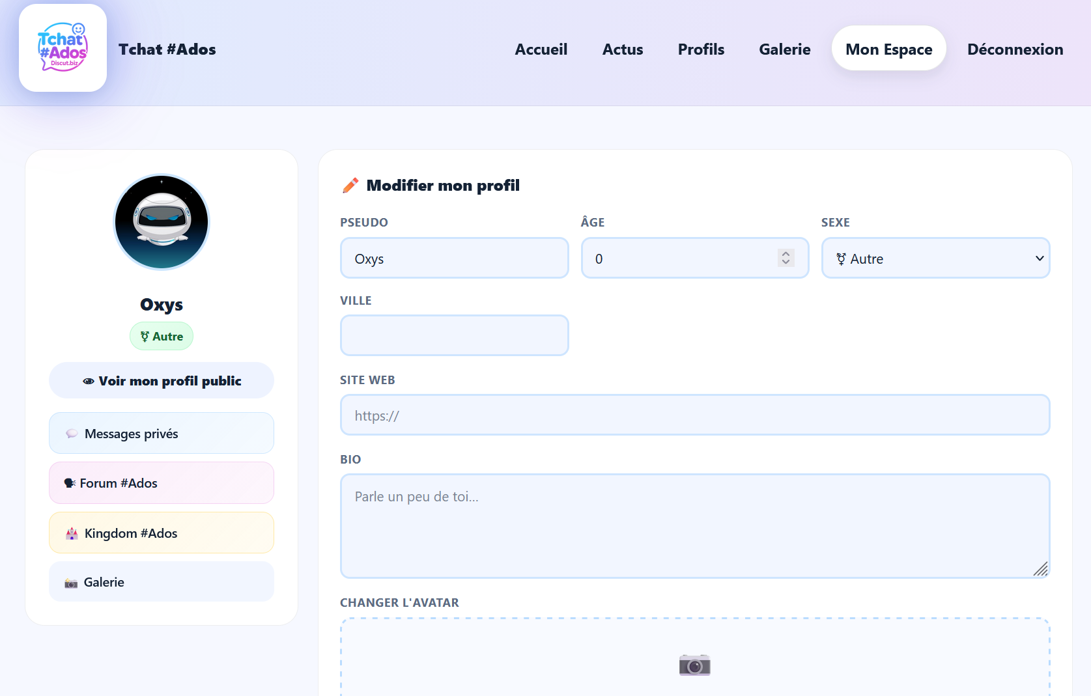Click Déconnexion to log out

tap(1015, 49)
